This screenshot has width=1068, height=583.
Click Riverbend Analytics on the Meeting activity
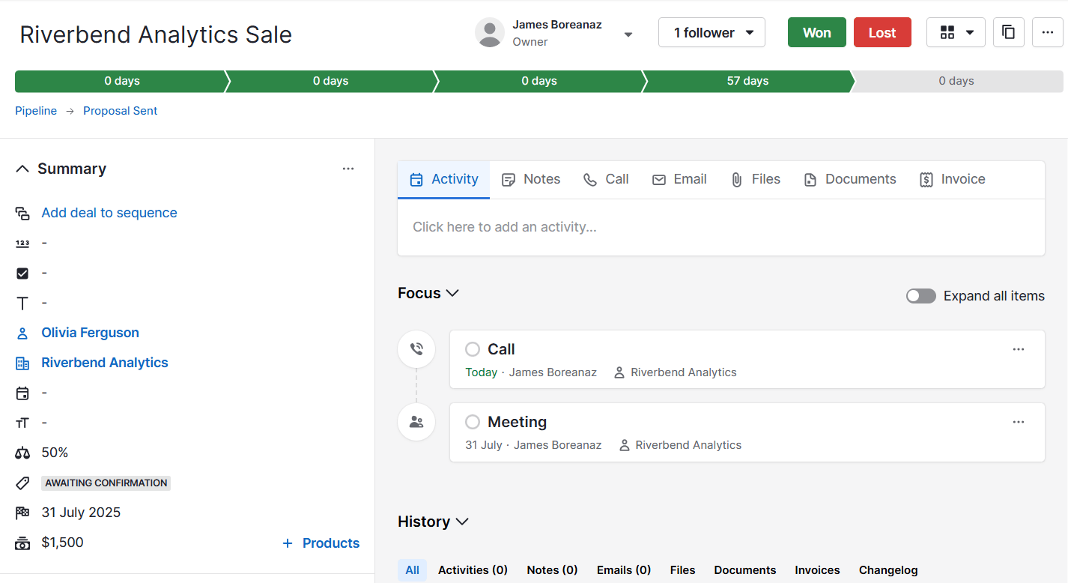pos(688,445)
